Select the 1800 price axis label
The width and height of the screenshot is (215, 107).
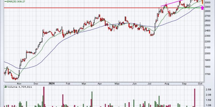208,67
